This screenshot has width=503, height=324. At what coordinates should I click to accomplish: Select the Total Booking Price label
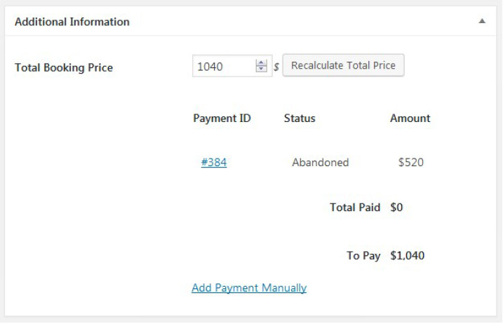click(x=64, y=68)
